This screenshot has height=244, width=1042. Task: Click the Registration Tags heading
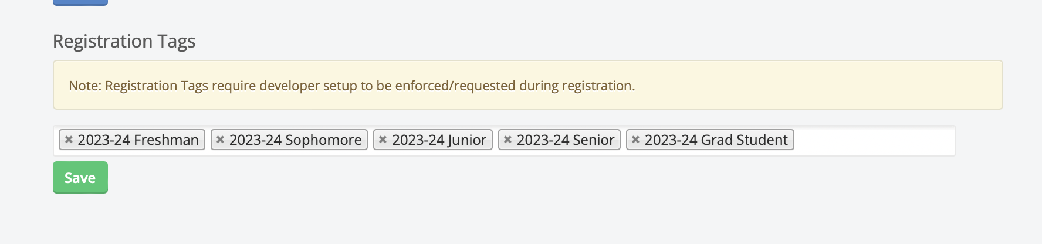(x=124, y=41)
